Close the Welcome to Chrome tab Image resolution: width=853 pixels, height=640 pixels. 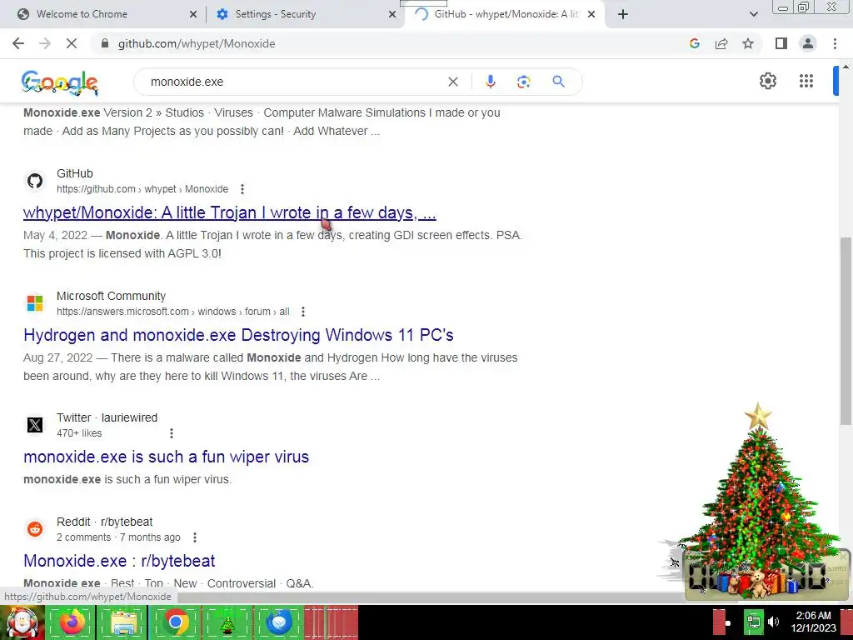point(192,14)
